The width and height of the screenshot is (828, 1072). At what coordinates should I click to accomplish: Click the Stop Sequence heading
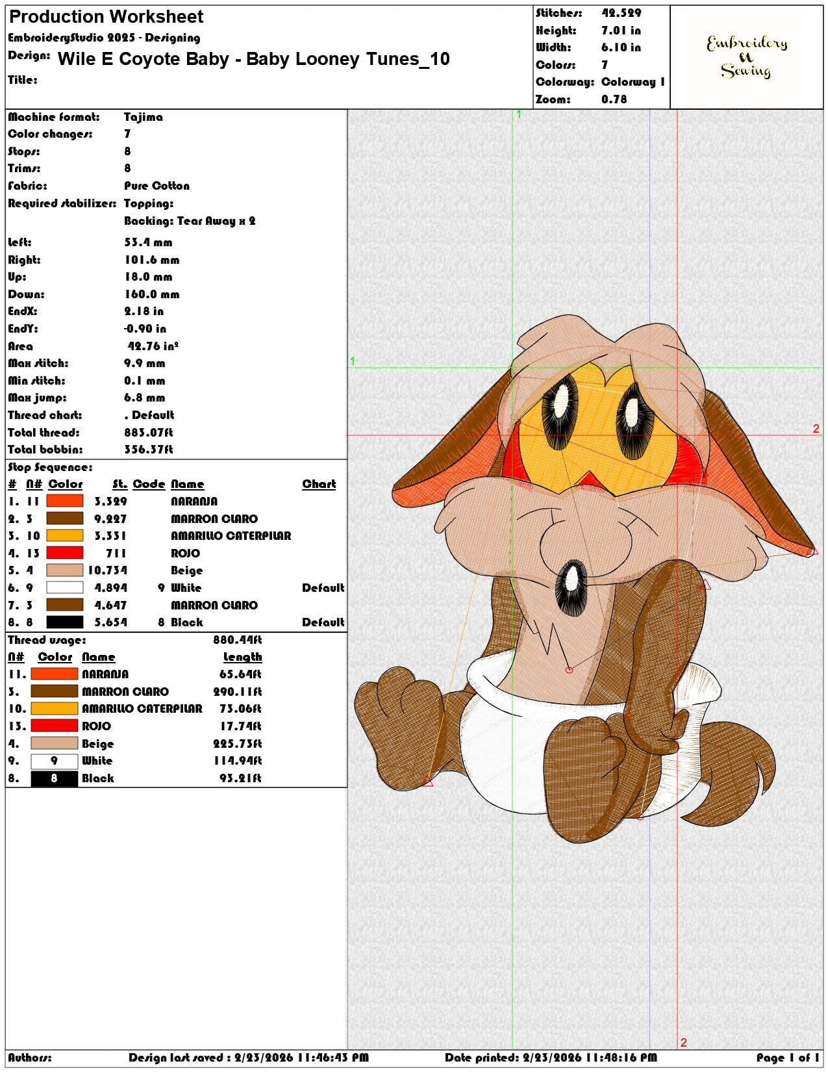50,467
